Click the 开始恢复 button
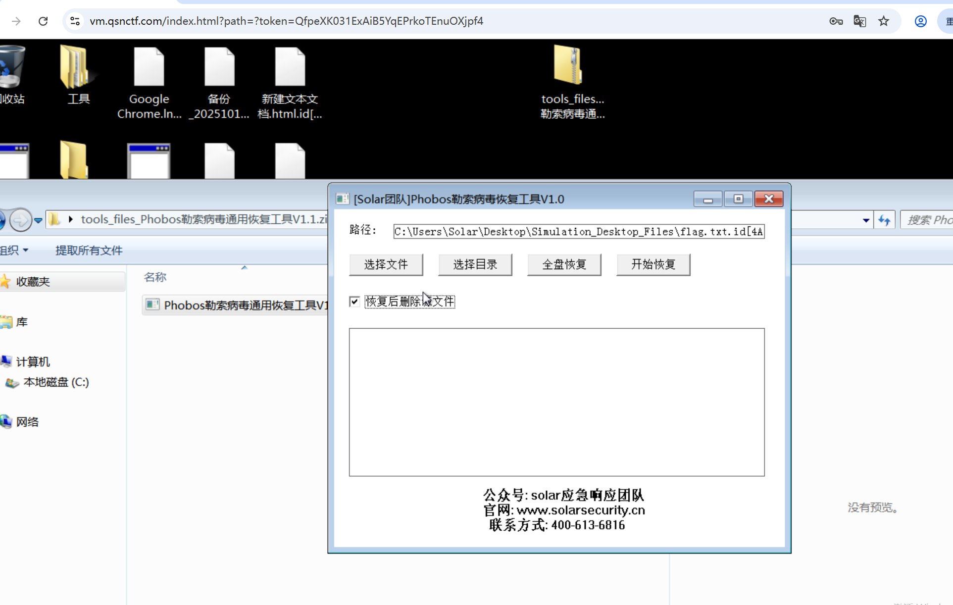 652,264
